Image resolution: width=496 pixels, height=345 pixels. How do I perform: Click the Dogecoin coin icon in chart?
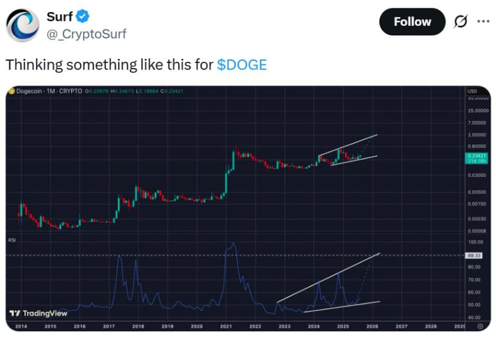click(11, 91)
